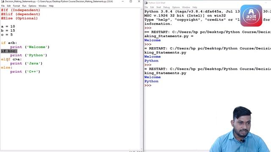Viewport: 271px width, 152px height.
Task: Click the first 'Welcome' output in shell
Action: (152, 40)
